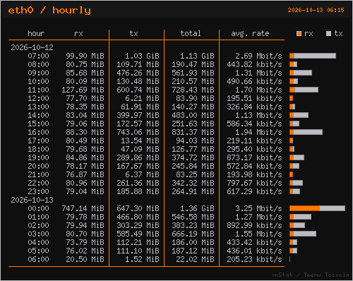Image resolution: width=353 pixels, height=281 pixels.
Task: Click the rx value 84.86 MiB
Action: tap(85, 157)
